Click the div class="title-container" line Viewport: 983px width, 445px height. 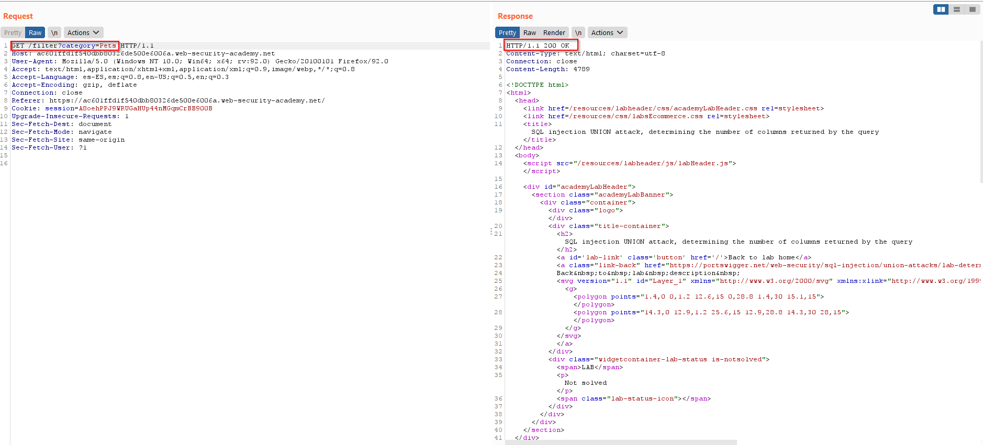609,226
